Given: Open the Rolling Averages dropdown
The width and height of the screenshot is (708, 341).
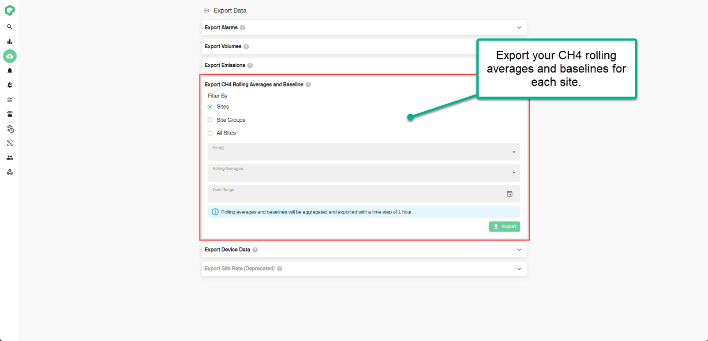Looking at the screenshot, I should point(364,172).
